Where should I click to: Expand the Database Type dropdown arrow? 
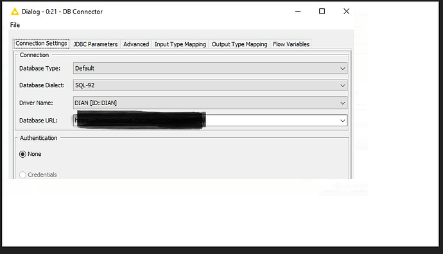tap(342, 69)
